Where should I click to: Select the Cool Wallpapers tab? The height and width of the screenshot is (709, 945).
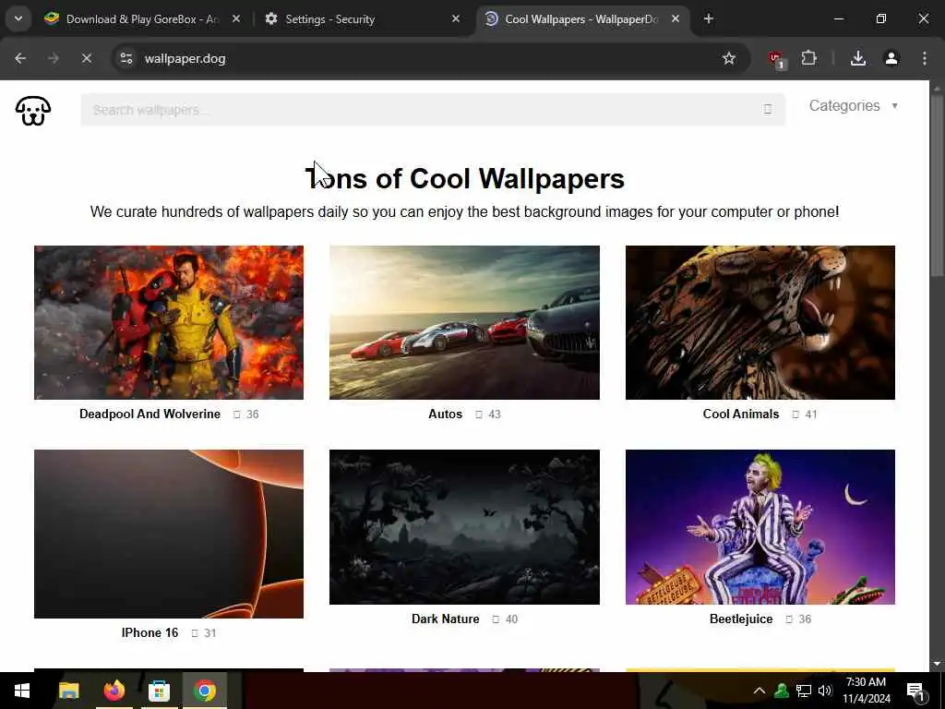pos(581,18)
